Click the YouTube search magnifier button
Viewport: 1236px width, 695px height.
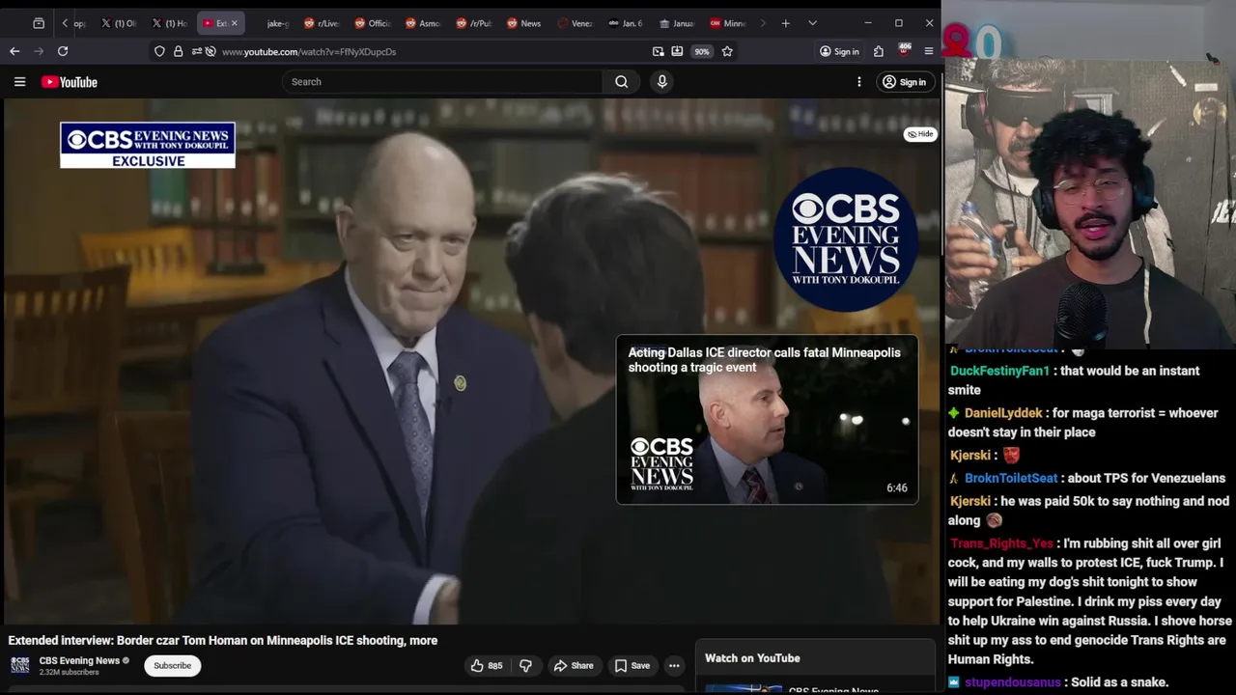coord(622,82)
